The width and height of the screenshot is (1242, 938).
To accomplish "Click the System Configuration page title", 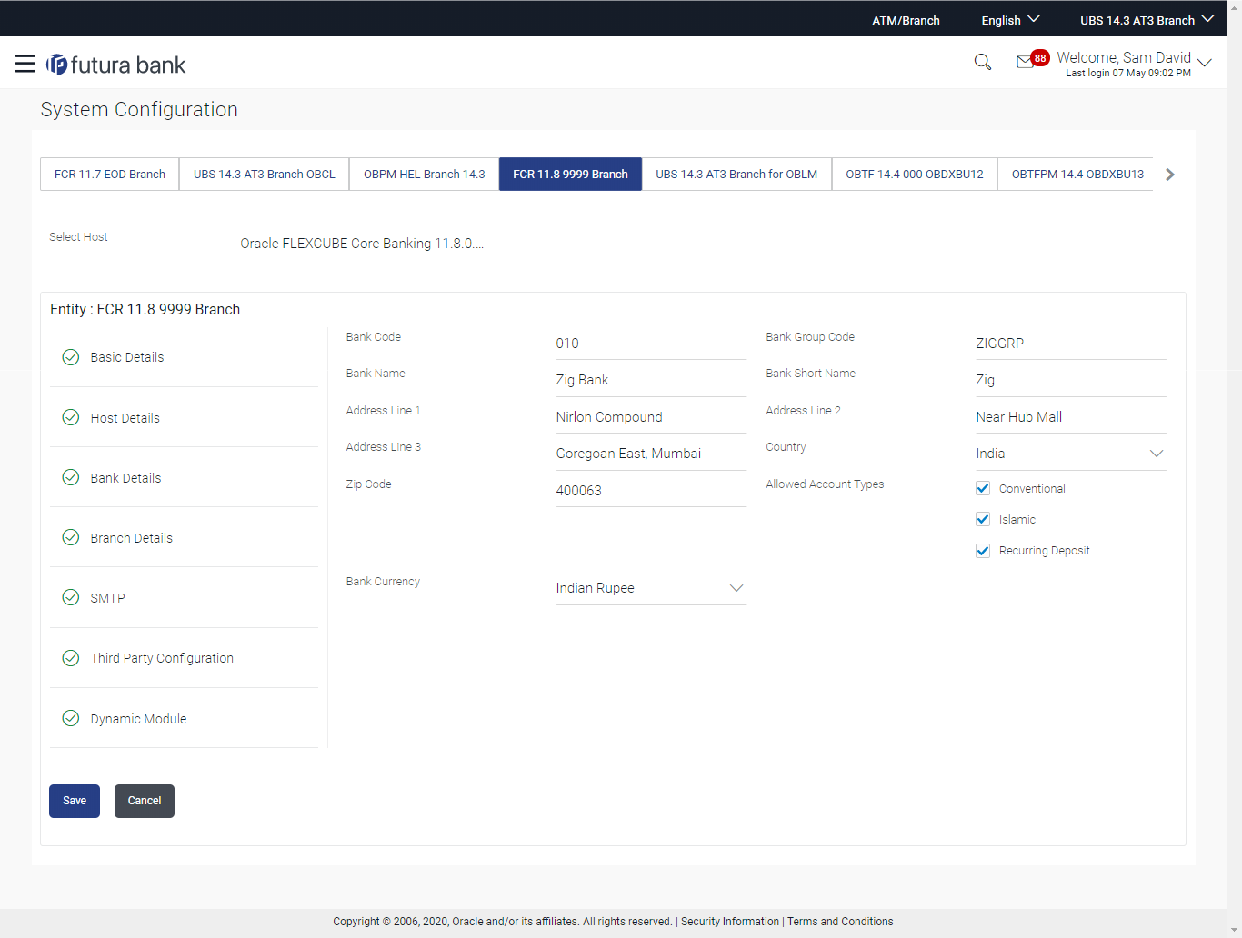I will [x=139, y=109].
